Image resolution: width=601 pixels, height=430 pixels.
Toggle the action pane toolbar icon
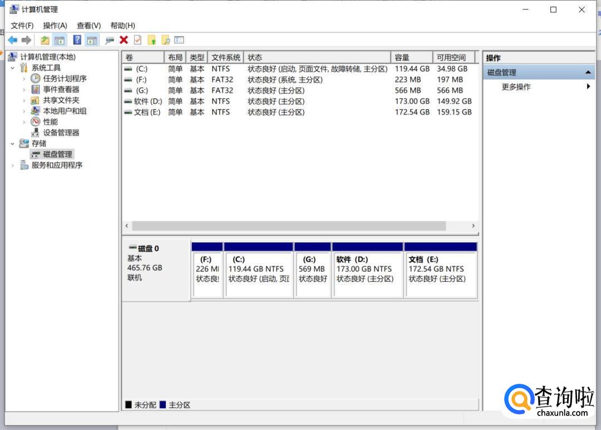click(x=92, y=40)
